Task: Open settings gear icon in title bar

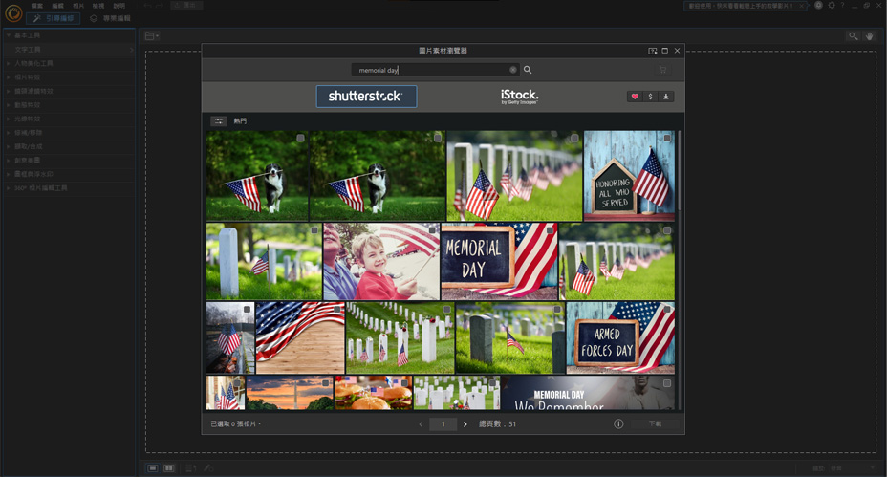Action: pos(832,5)
